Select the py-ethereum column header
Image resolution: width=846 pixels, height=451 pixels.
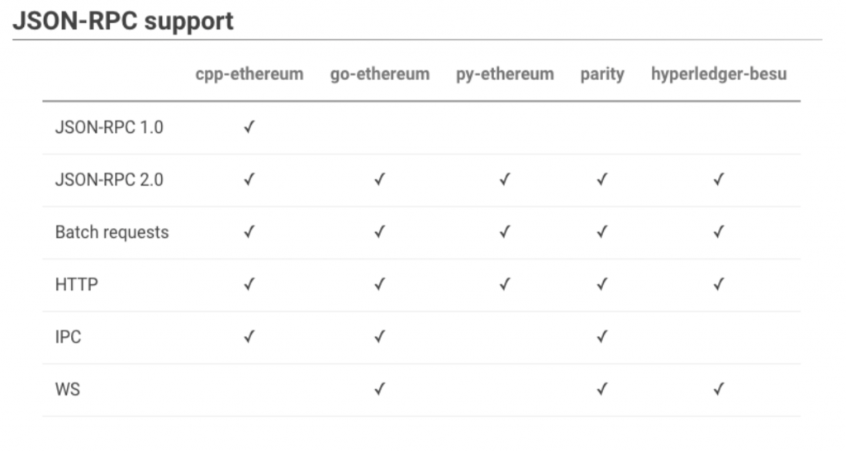pyautogui.click(x=505, y=74)
